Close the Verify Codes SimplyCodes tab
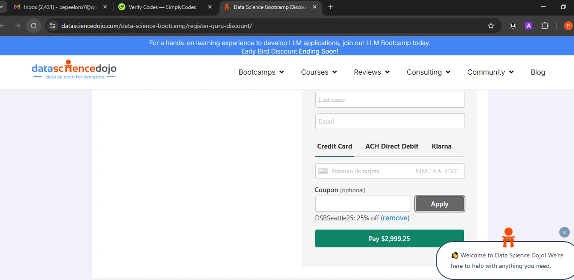This screenshot has width=574, height=280. [x=210, y=7]
